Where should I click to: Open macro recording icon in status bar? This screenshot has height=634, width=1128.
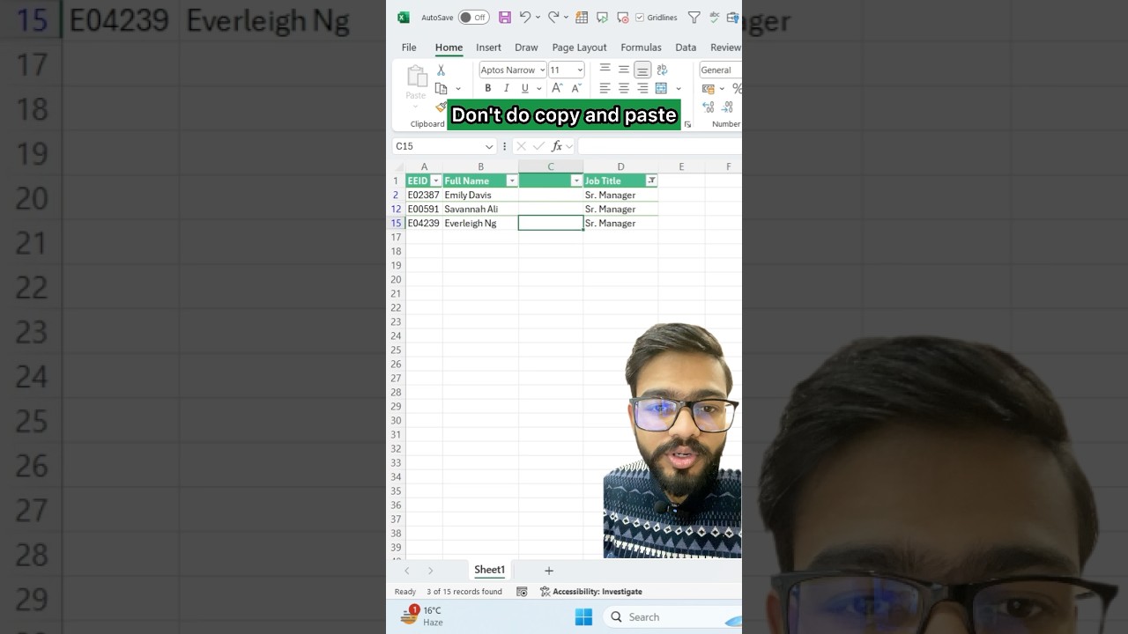522,592
